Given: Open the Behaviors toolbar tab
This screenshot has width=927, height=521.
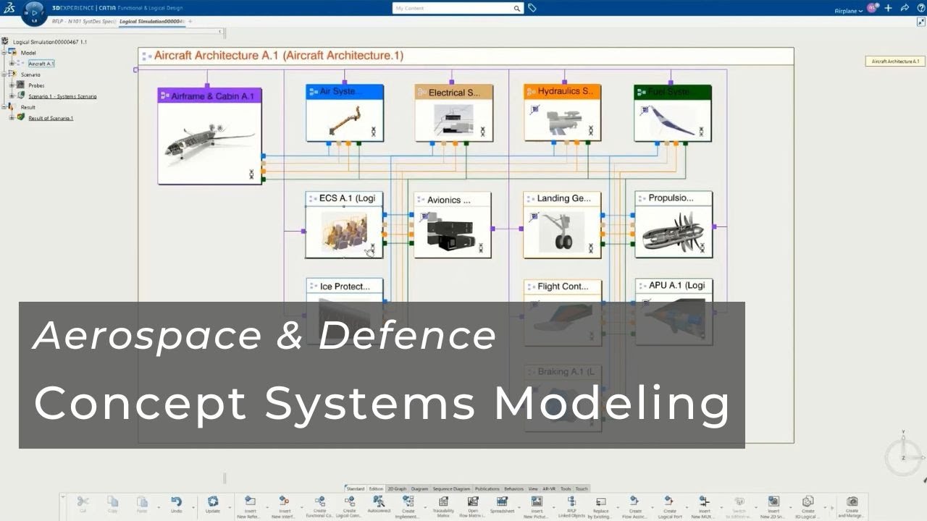Looking at the screenshot, I should click(x=513, y=489).
